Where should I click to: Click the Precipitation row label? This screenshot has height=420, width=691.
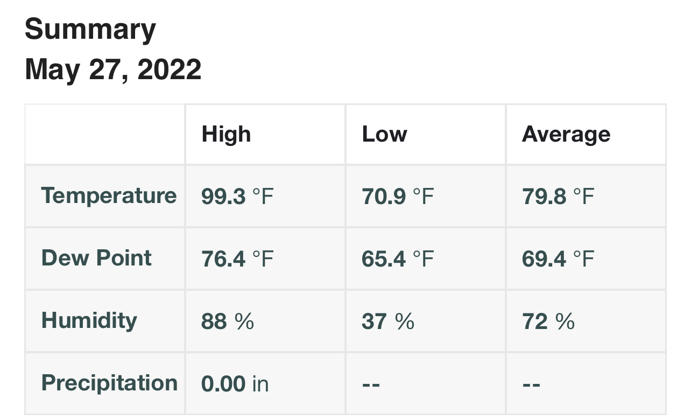(109, 383)
